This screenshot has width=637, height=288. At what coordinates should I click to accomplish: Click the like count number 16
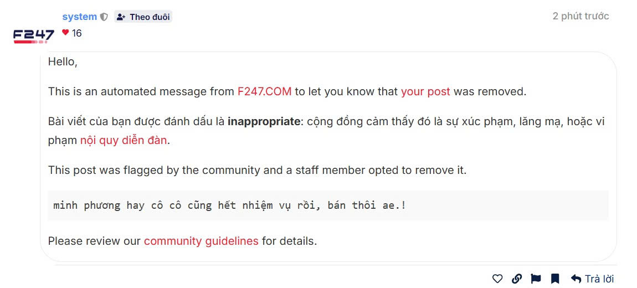pos(76,33)
